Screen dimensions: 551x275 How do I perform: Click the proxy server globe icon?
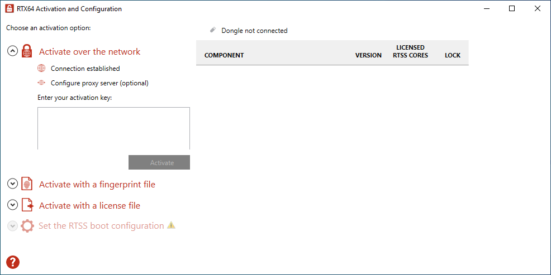(41, 83)
